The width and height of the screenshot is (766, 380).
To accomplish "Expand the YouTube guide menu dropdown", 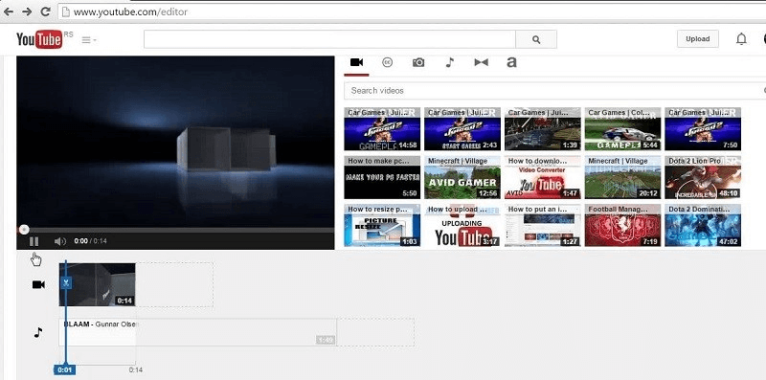I will [88, 40].
